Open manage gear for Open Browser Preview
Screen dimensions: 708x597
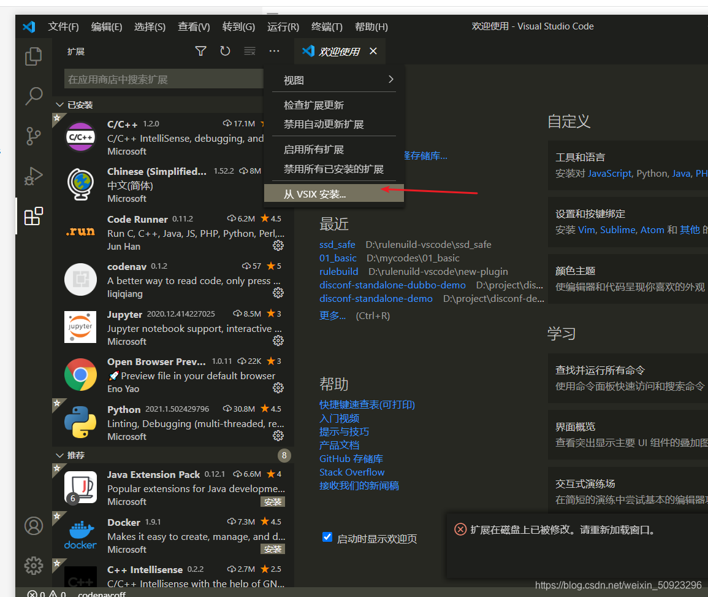[x=278, y=388]
